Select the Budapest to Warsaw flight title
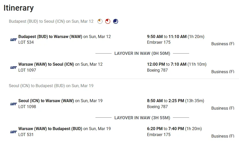The image size is (239, 142). pyautogui.click(x=50, y=37)
